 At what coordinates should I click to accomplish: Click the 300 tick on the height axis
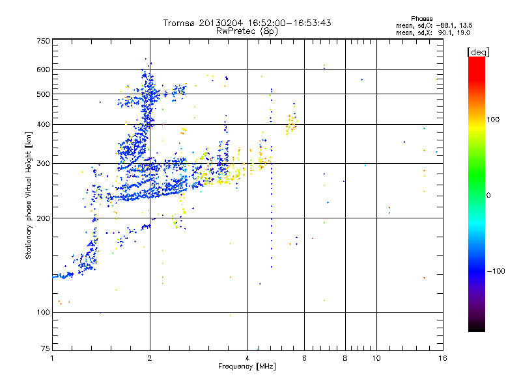point(43,163)
